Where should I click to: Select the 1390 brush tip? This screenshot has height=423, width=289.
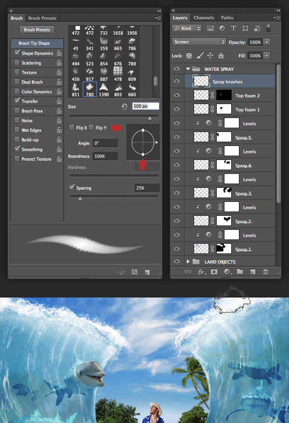tap(104, 90)
